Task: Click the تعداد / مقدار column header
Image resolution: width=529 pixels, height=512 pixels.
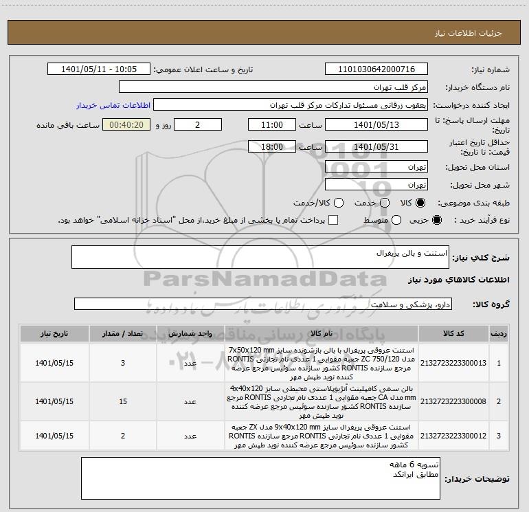Action: (x=123, y=333)
